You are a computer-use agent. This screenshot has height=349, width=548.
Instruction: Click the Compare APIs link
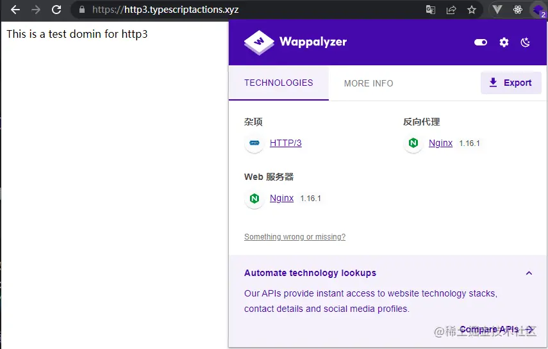[x=497, y=329]
